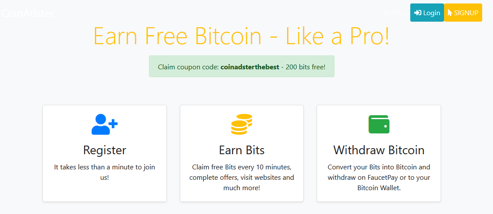This screenshot has height=214, width=493.
Task: Click the 'Earn Free Bitcoin - Like a Pro!' headline
Action: [241, 36]
